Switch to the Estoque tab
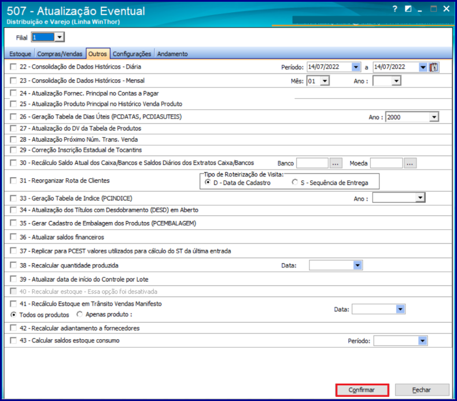The image size is (457, 401). (x=20, y=54)
